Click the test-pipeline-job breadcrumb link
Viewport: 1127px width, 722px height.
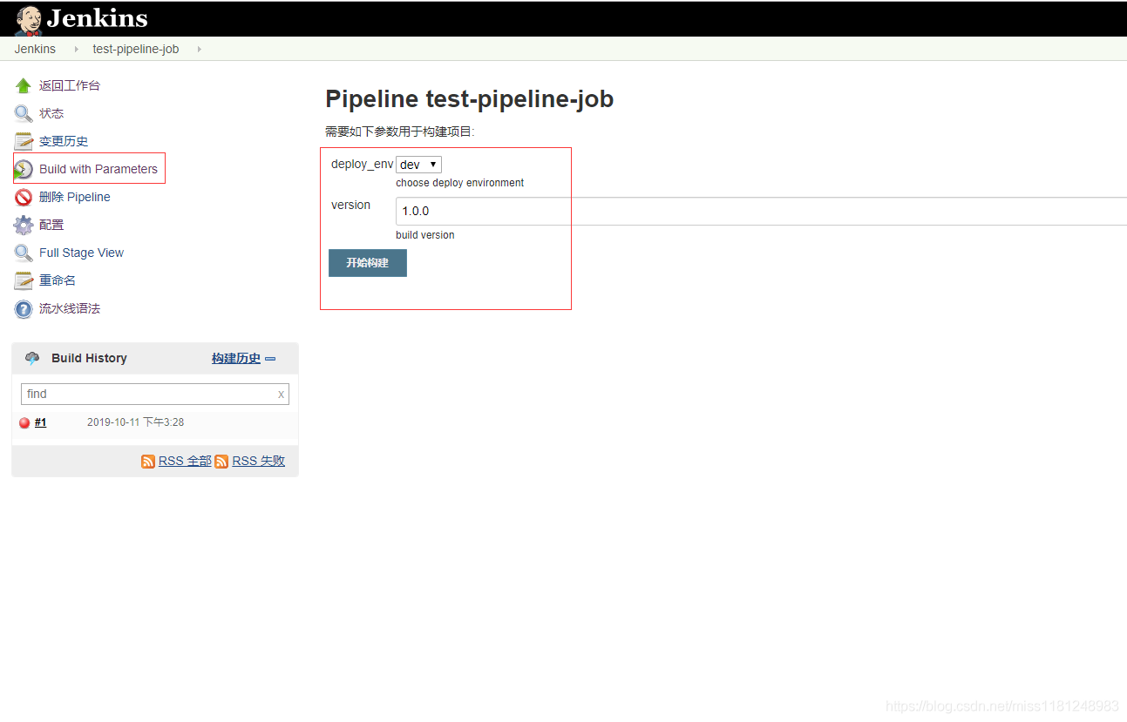pyautogui.click(x=136, y=49)
